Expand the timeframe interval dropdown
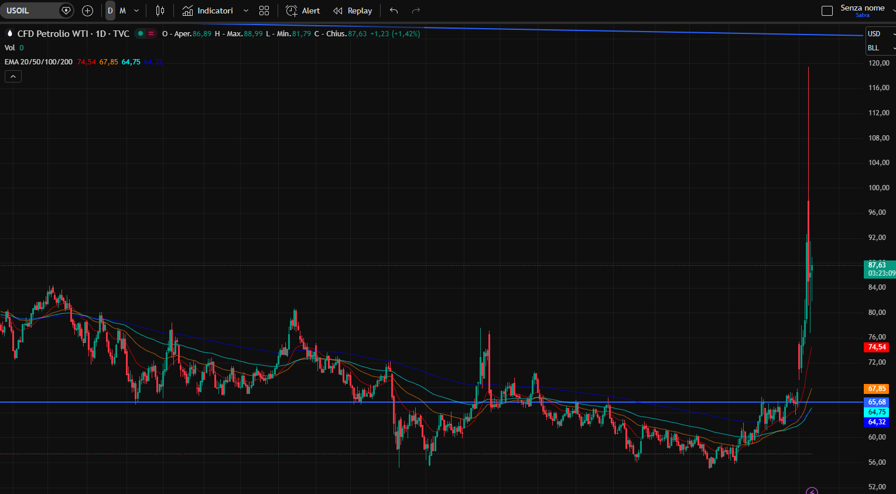This screenshot has height=494, width=896. click(x=136, y=11)
